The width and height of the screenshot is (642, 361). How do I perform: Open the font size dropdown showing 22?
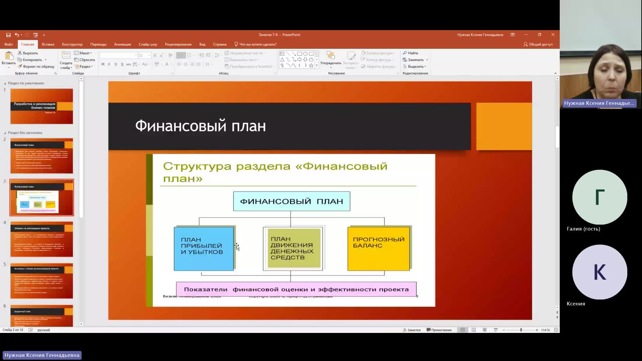[x=149, y=55]
